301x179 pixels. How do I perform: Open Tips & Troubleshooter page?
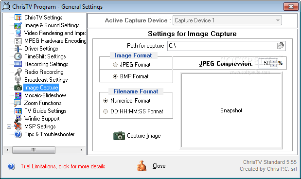pos(50,134)
